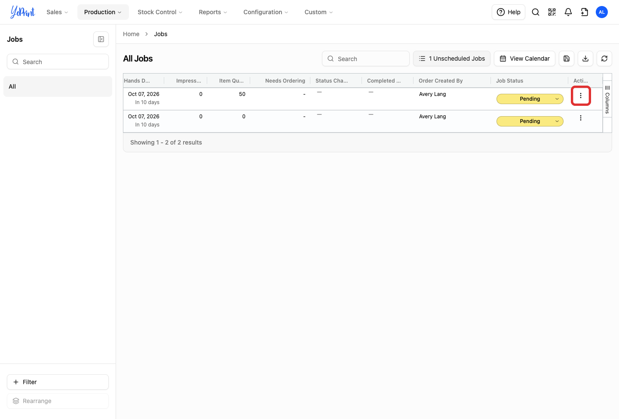Click the save view floppy disk icon
This screenshot has width=619, height=419.
tap(567, 59)
